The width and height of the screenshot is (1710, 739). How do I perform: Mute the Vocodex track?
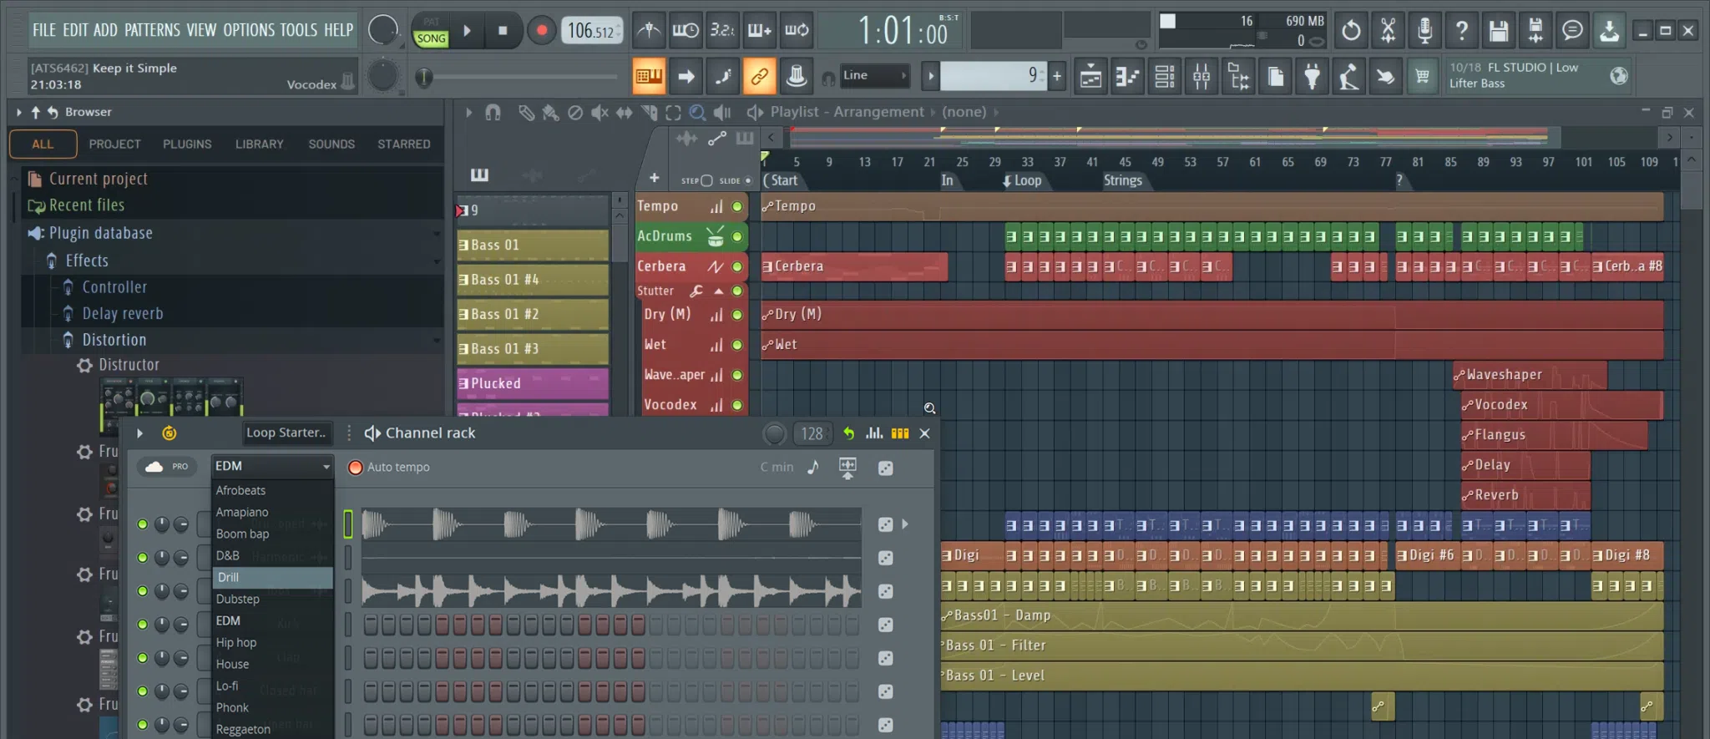pyautogui.click(x=737, y=405)
